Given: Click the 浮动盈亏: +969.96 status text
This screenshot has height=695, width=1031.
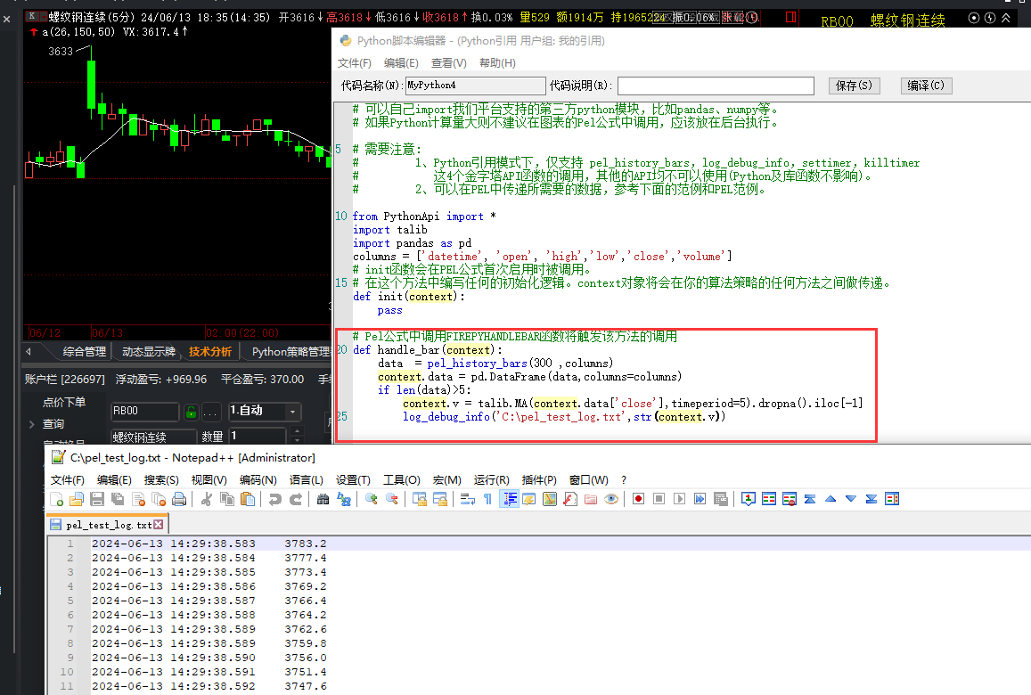Looking at the screenshot, I should (x=161, y=380).
